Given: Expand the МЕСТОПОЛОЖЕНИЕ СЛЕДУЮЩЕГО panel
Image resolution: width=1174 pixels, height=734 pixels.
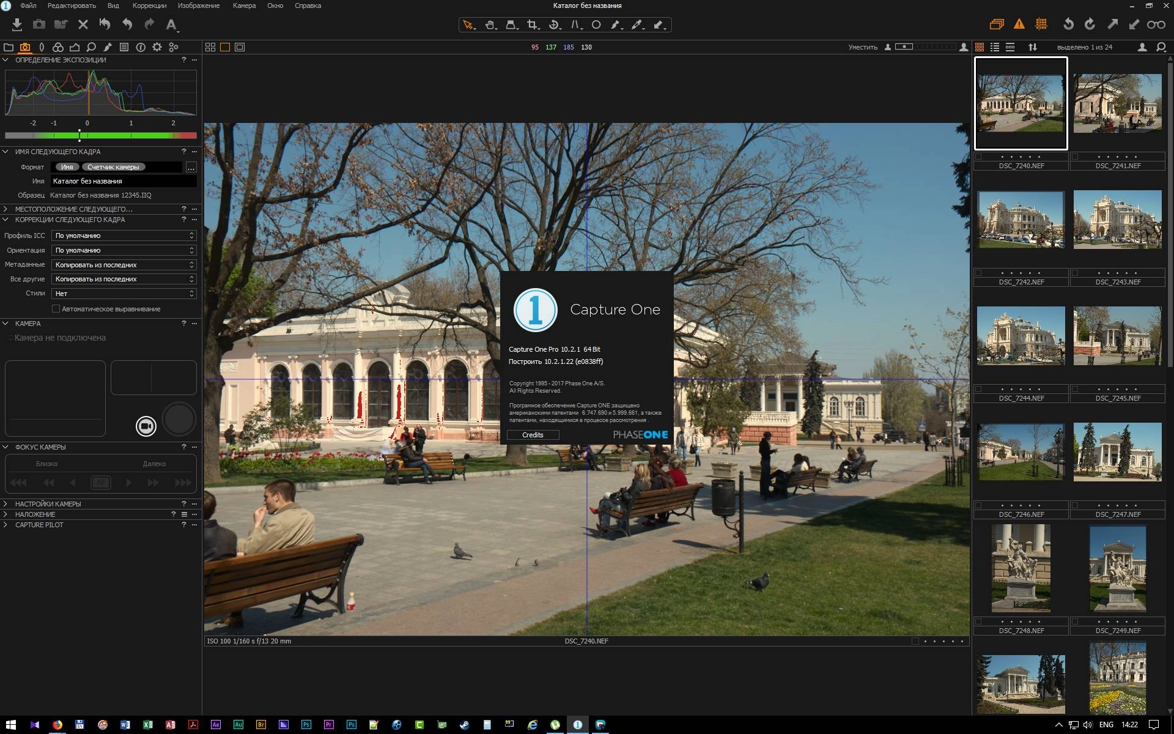Looking at the screenshot, I should [6, 209].
